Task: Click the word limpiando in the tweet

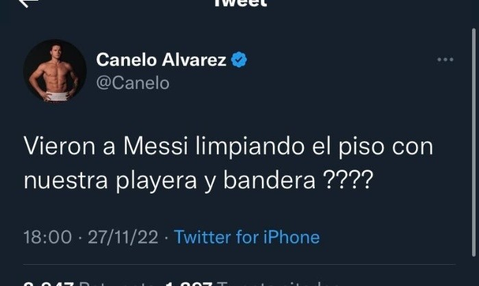Action: click(x=250, y=148)
